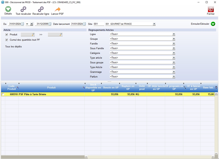Select the row checkbox for product 600510
Viewport: 219px width, 159px height.
(x=3, y=94)
